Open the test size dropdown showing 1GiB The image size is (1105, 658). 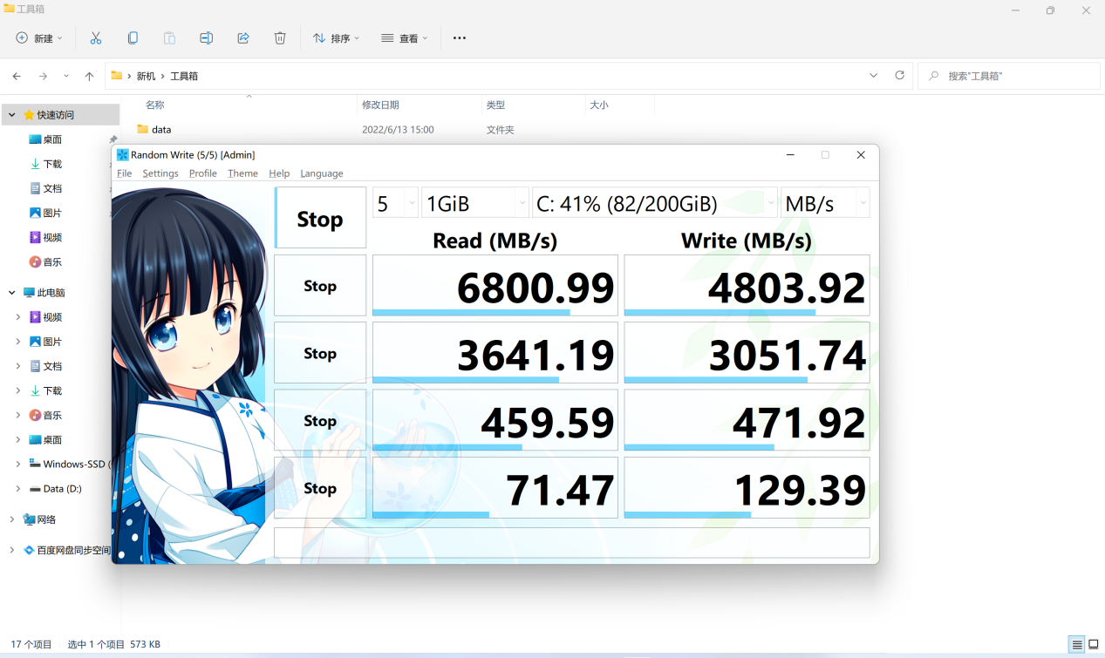coord(475,203)
